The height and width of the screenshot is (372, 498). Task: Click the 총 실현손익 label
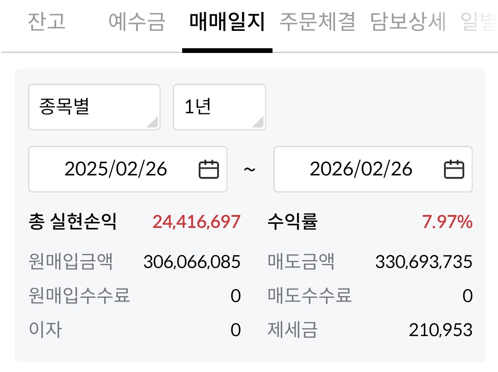tap(73, 222)
